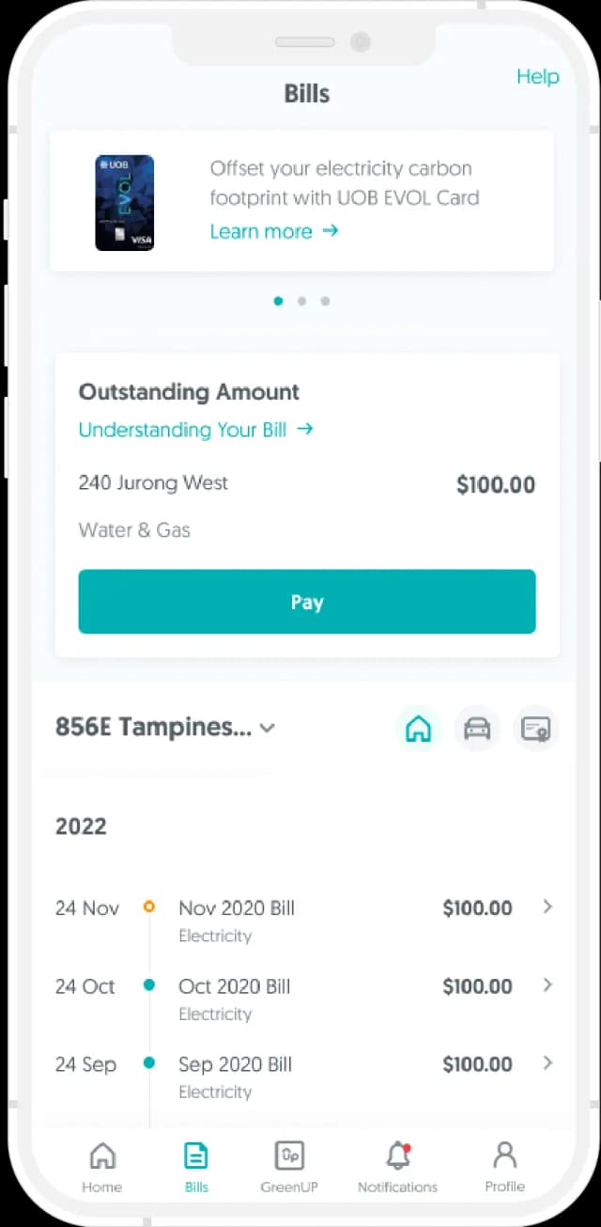The height and width of the screenshot is (1227, 601).
Task: Select the paid status dot beside 24 Oct
Action: 149,985
